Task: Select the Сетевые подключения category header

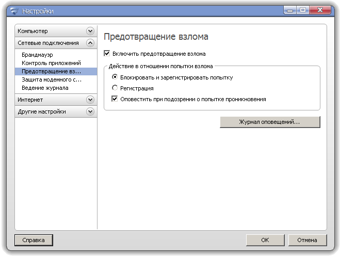Action: (x=56, y=43)
